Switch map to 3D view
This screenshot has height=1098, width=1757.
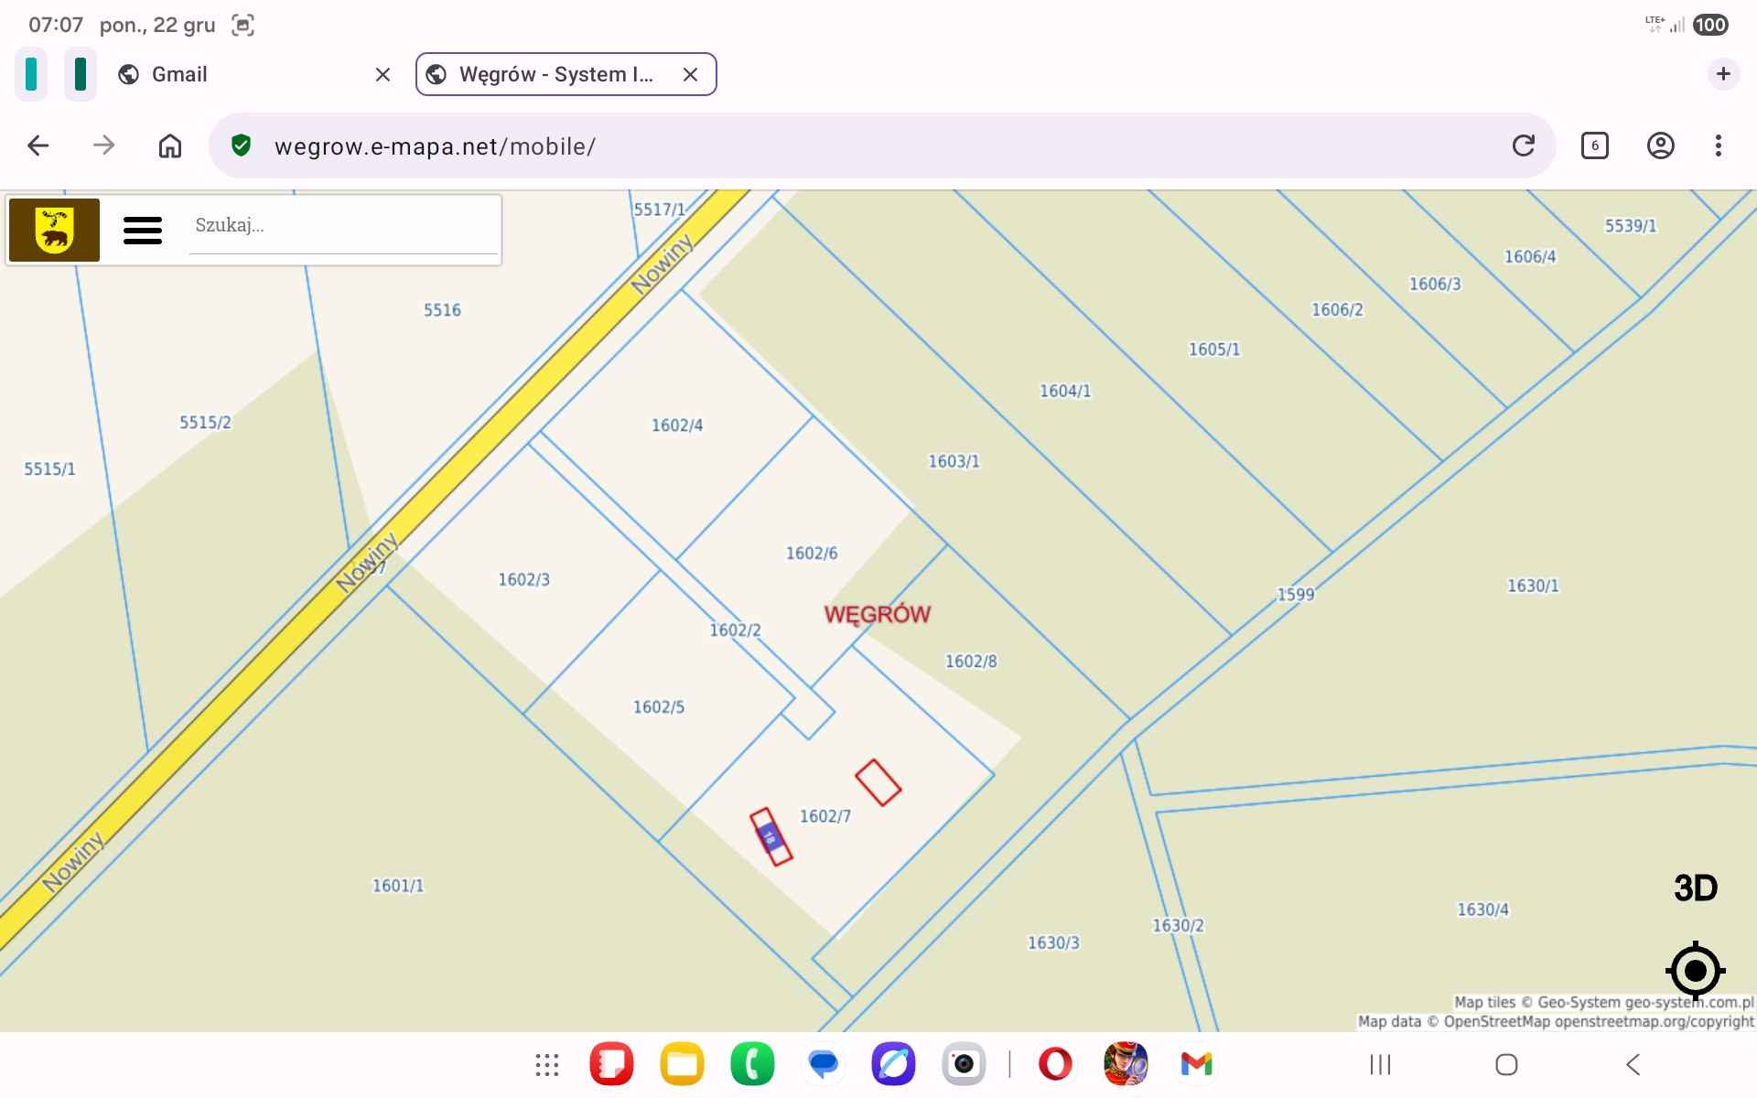[1695, 888]
